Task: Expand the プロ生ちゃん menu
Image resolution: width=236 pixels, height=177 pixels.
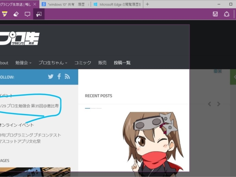Action: point(53,63)
